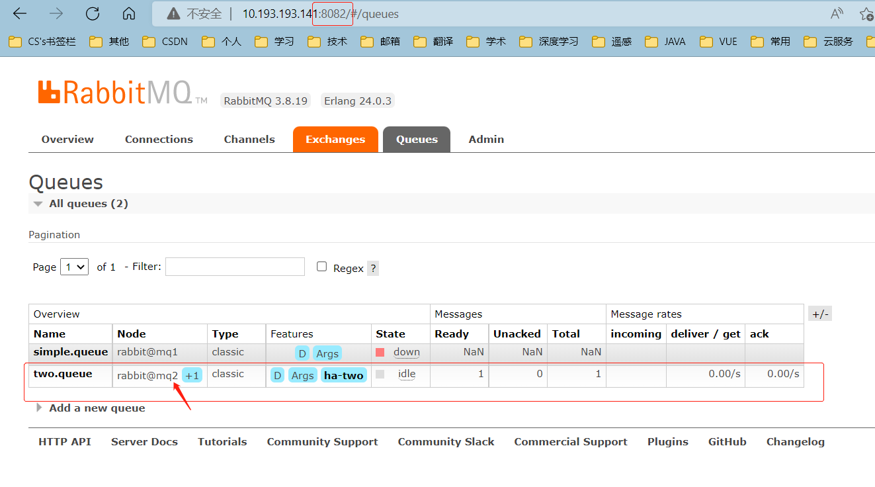Open the read aloud icon in address bar
The height and width of the screenshot is (487, 875).
click(837, 13)
